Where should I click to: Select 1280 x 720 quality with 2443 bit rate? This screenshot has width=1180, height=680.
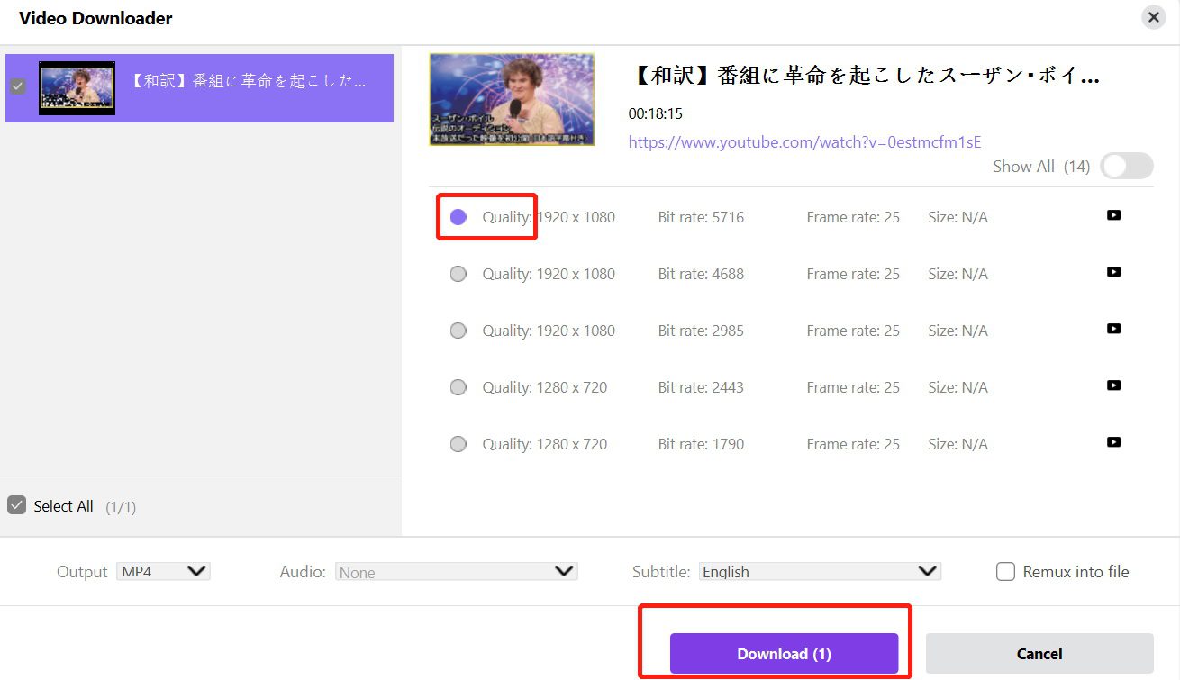[458, 387]
